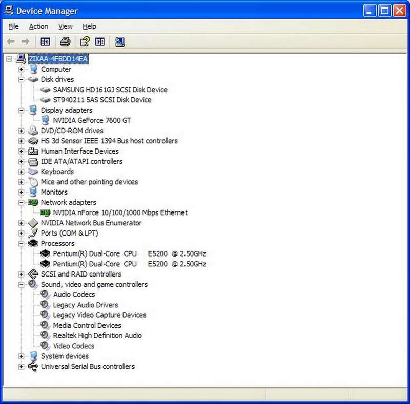Screen dimensions: 410x404
Task: Click the Computer category icon
Action: pos(33,69)
